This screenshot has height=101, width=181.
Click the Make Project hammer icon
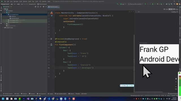click(x=118, y=4)
